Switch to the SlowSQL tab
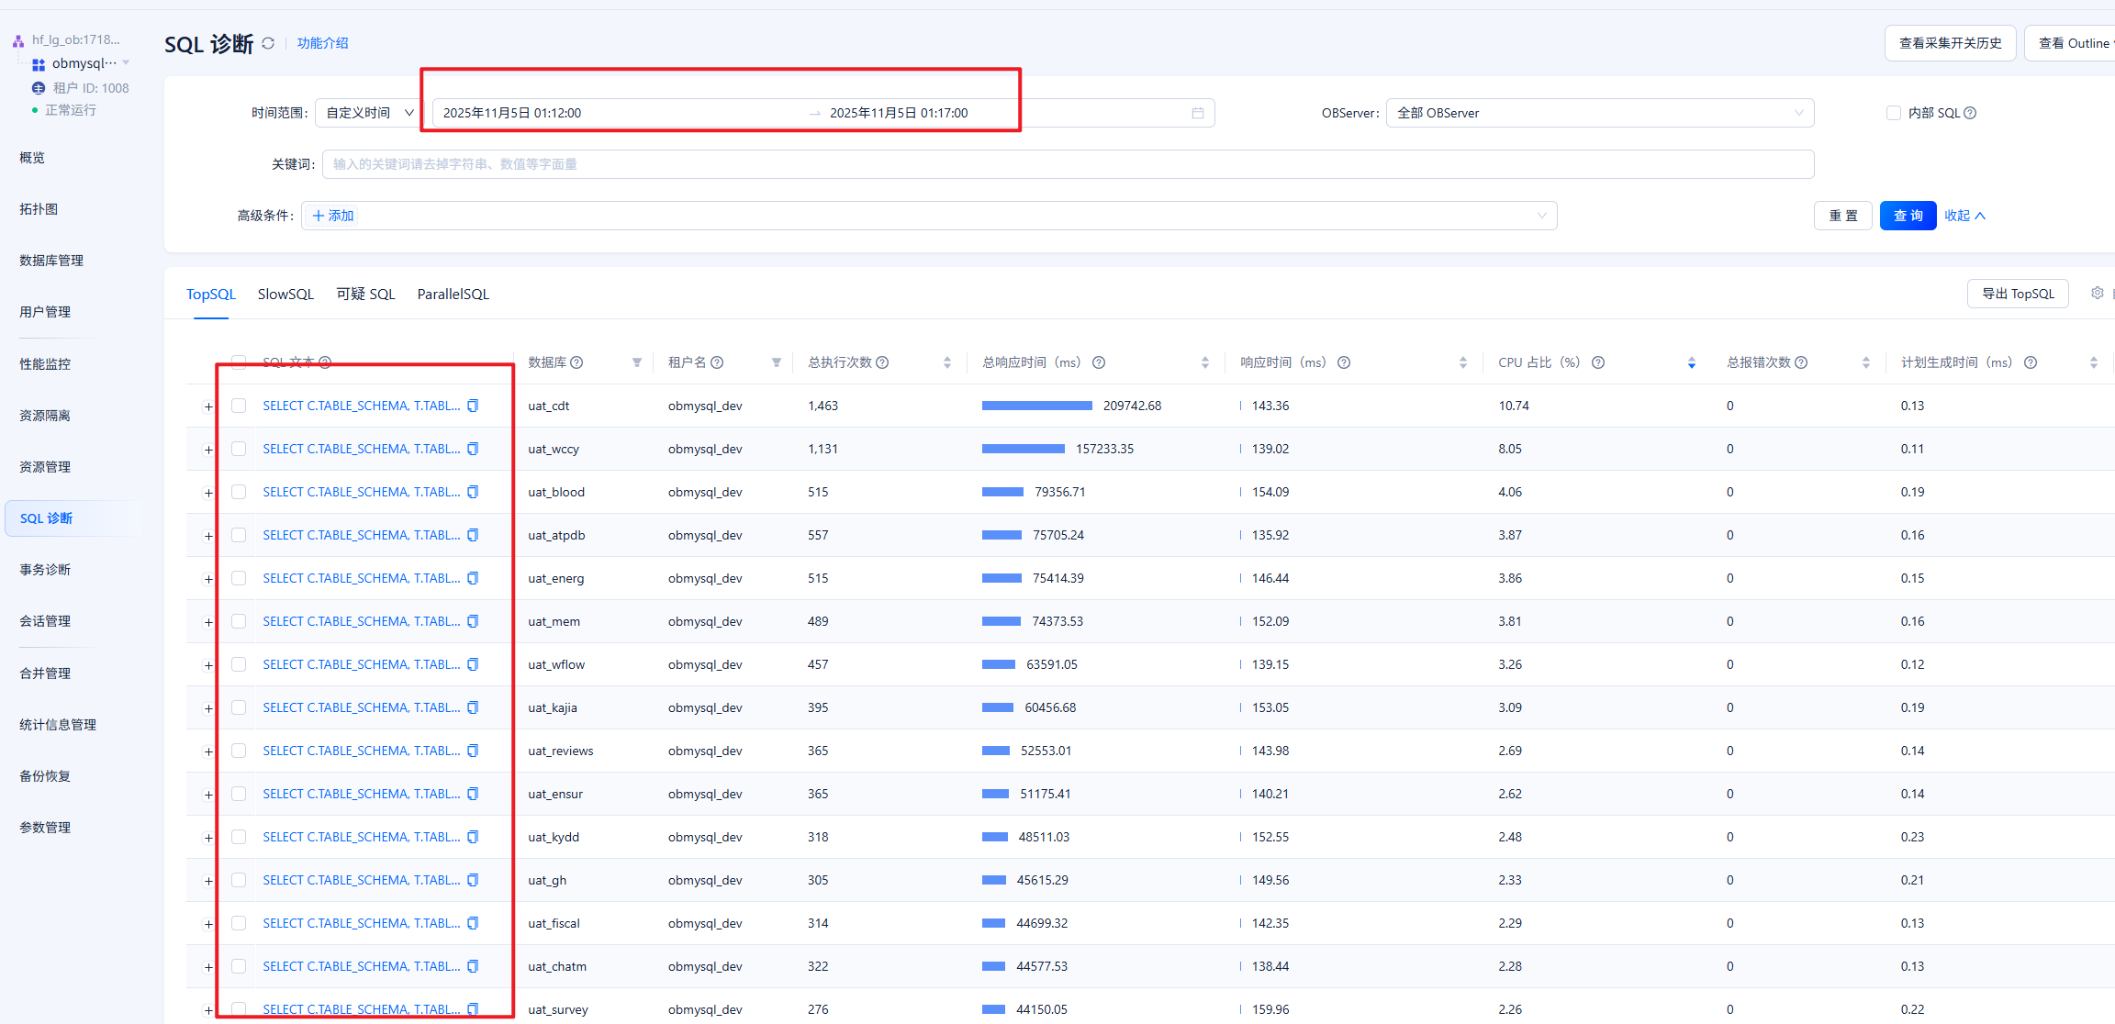This screenshot has width=2115, height=1024. 285,294
